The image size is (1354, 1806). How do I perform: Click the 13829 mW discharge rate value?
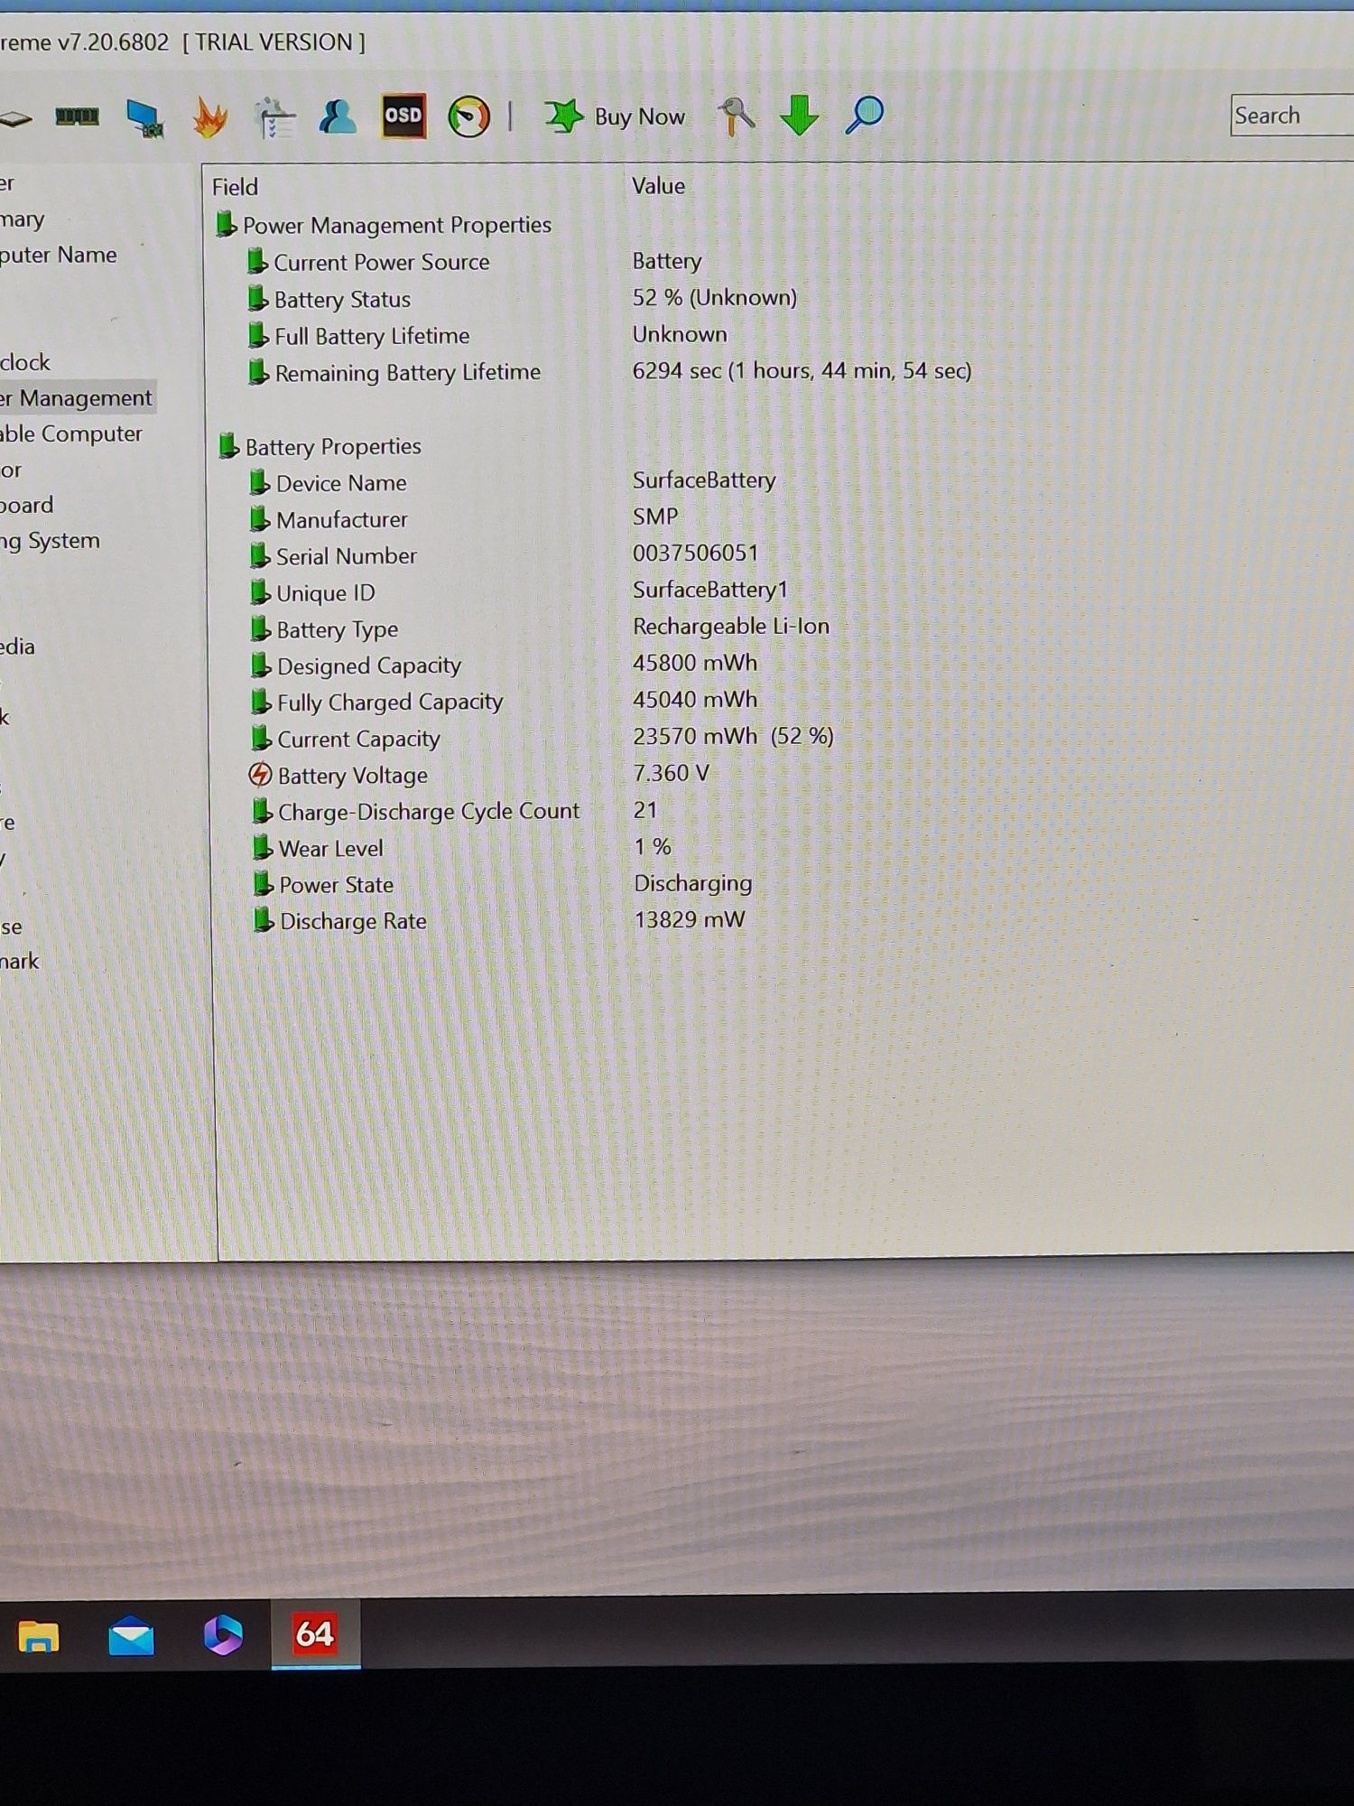point(690,919)
